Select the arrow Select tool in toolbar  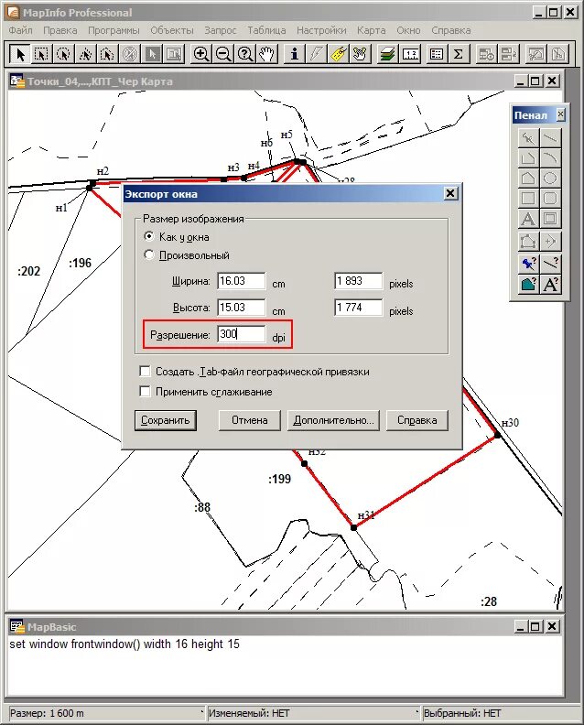click(19, 54)
